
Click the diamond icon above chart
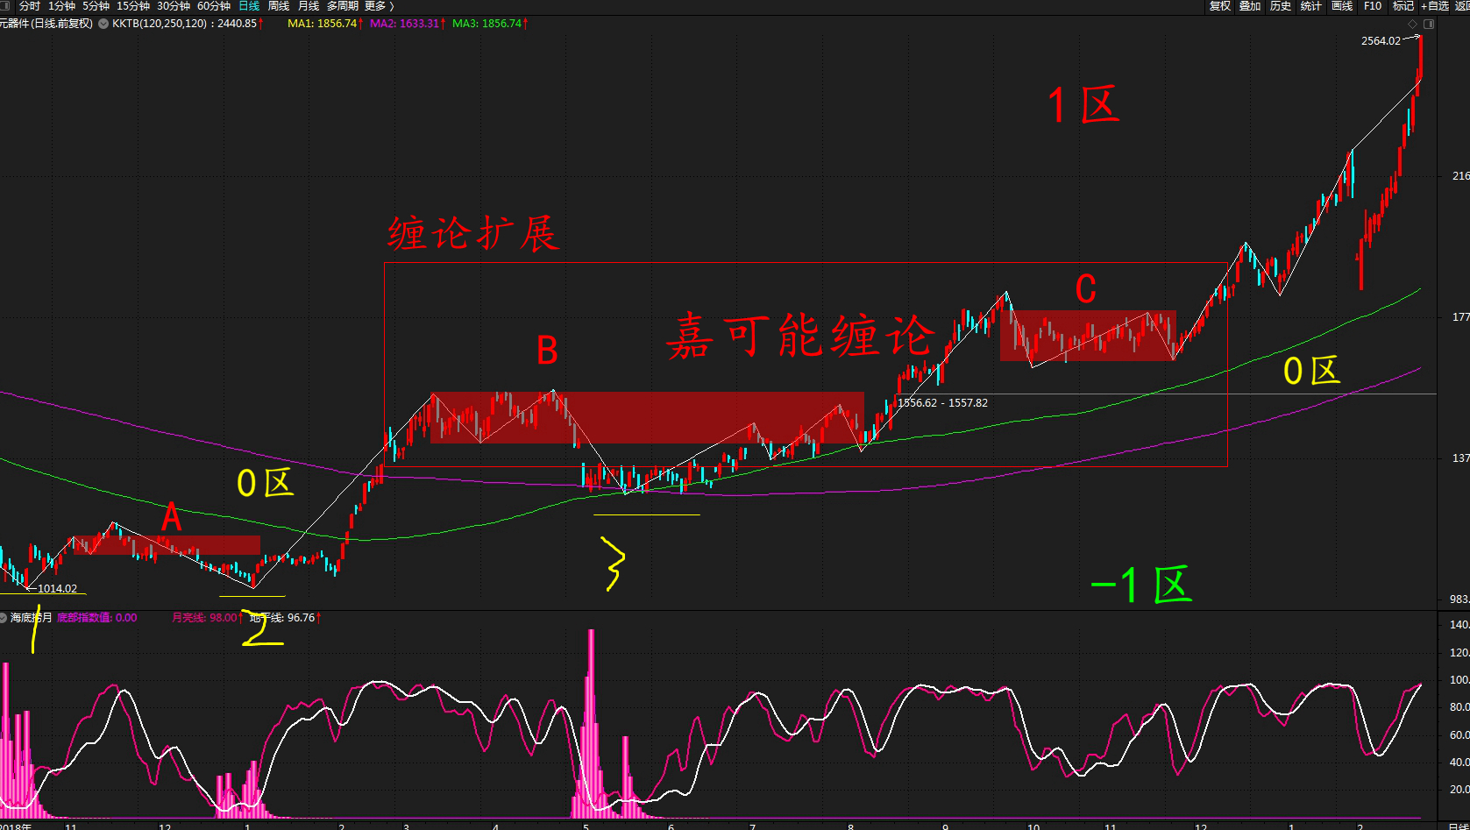[1412, 24]
